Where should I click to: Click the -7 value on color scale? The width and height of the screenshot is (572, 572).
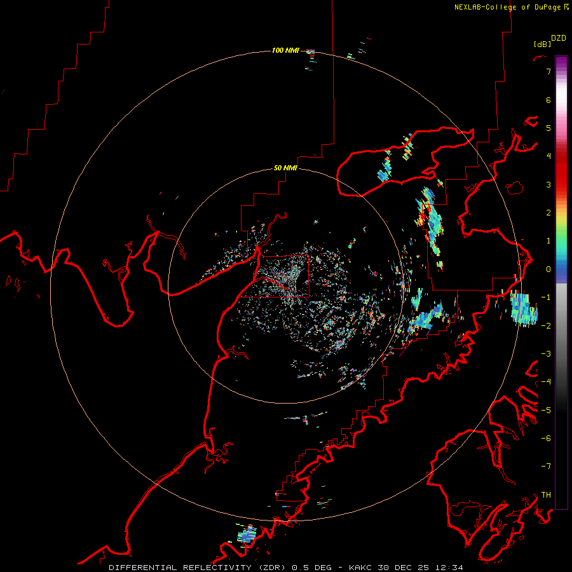pyautogui.click(x=546, y=466)
